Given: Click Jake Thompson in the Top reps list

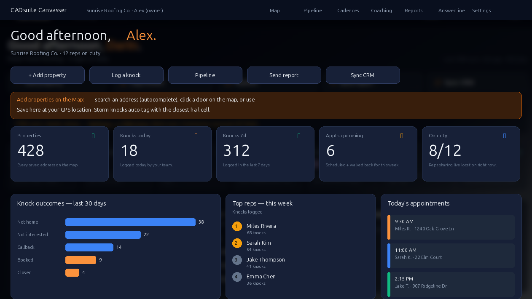Looking at the screenshot, I should click(x=266, y=260).
